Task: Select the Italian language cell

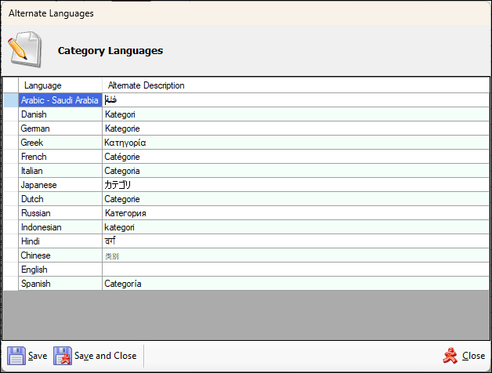Action: point(60,171)
